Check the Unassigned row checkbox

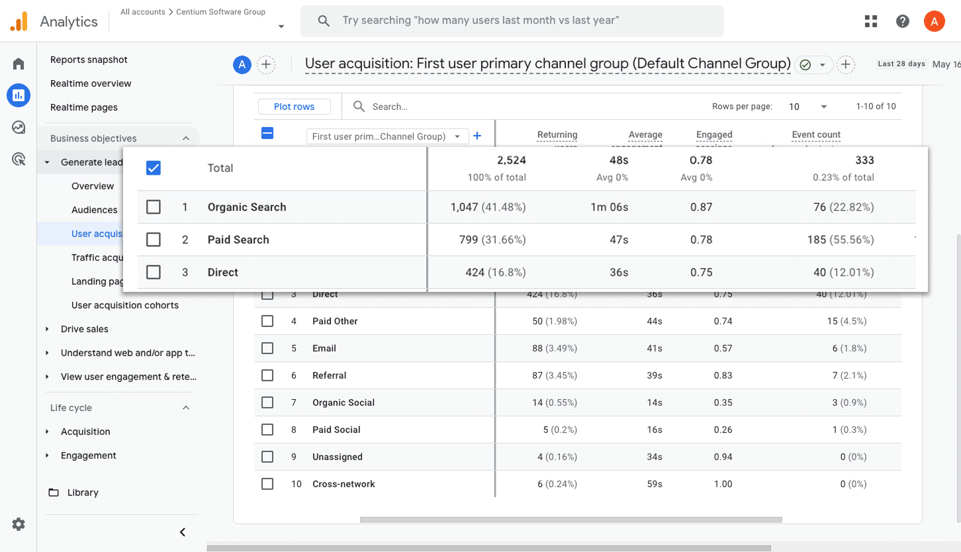click(267, 457)
